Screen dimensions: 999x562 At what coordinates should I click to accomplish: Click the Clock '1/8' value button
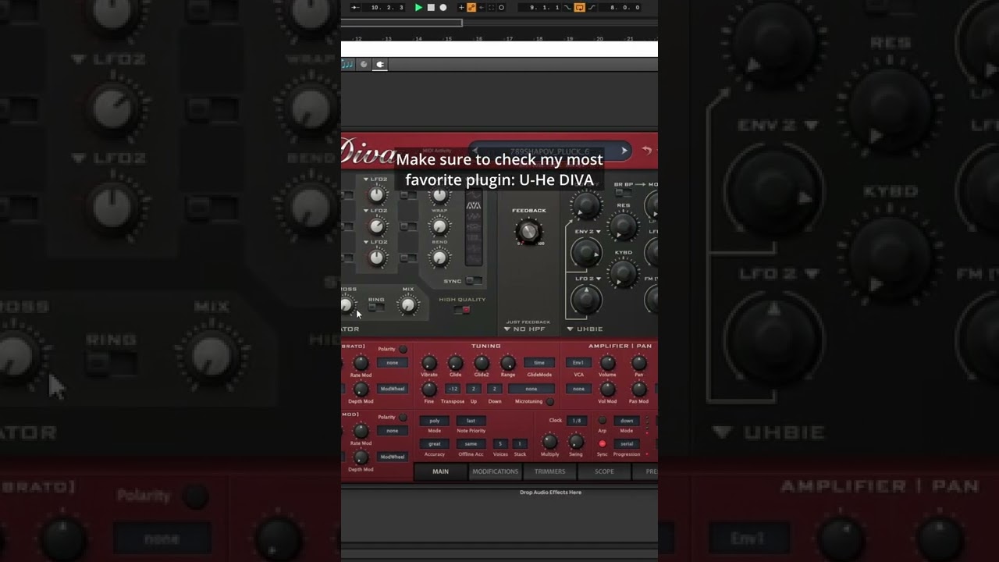click(576, 421)
